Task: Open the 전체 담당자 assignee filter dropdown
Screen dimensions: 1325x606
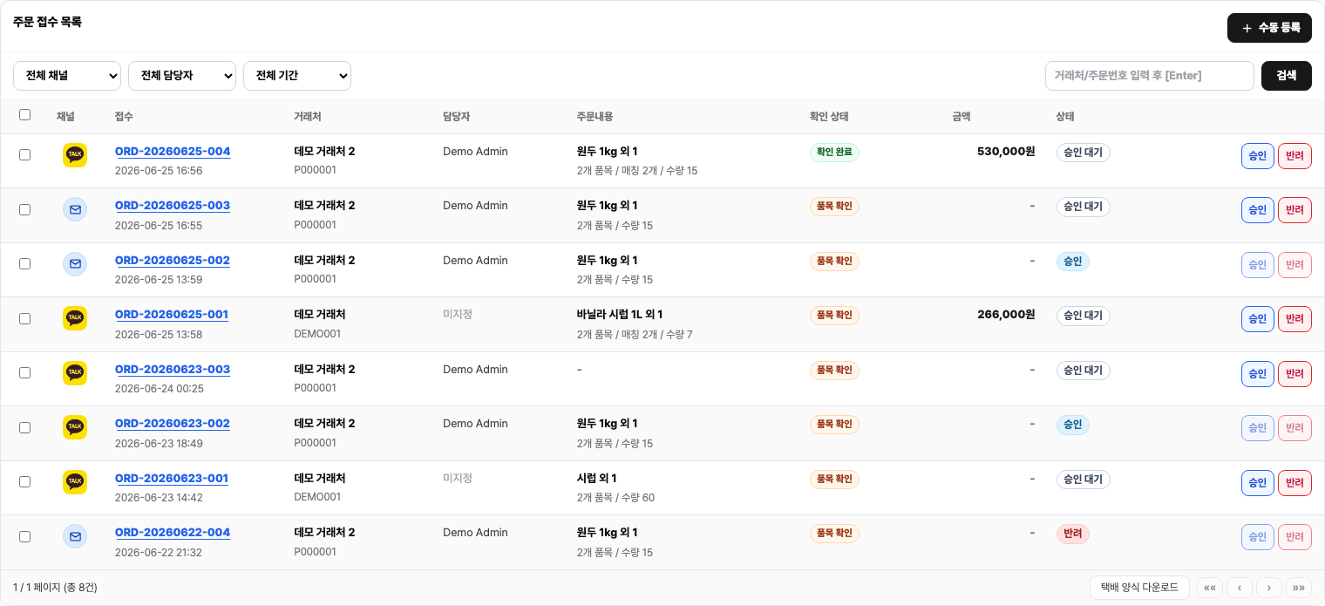Action: [x=182, y=76]
